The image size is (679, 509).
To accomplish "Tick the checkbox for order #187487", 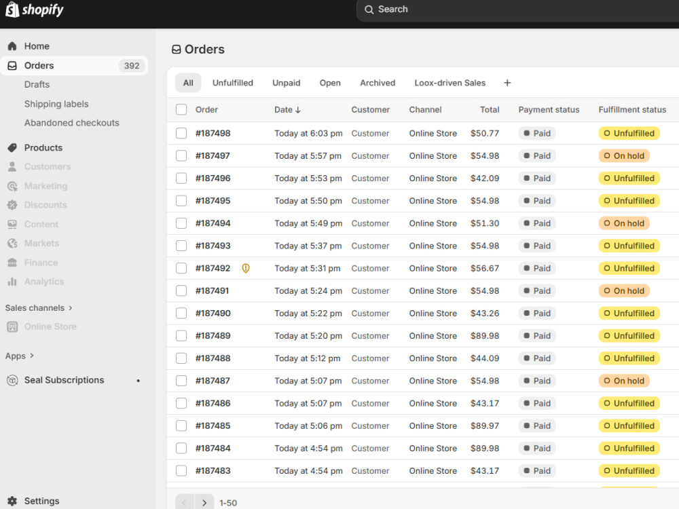I will coord(181,381).
